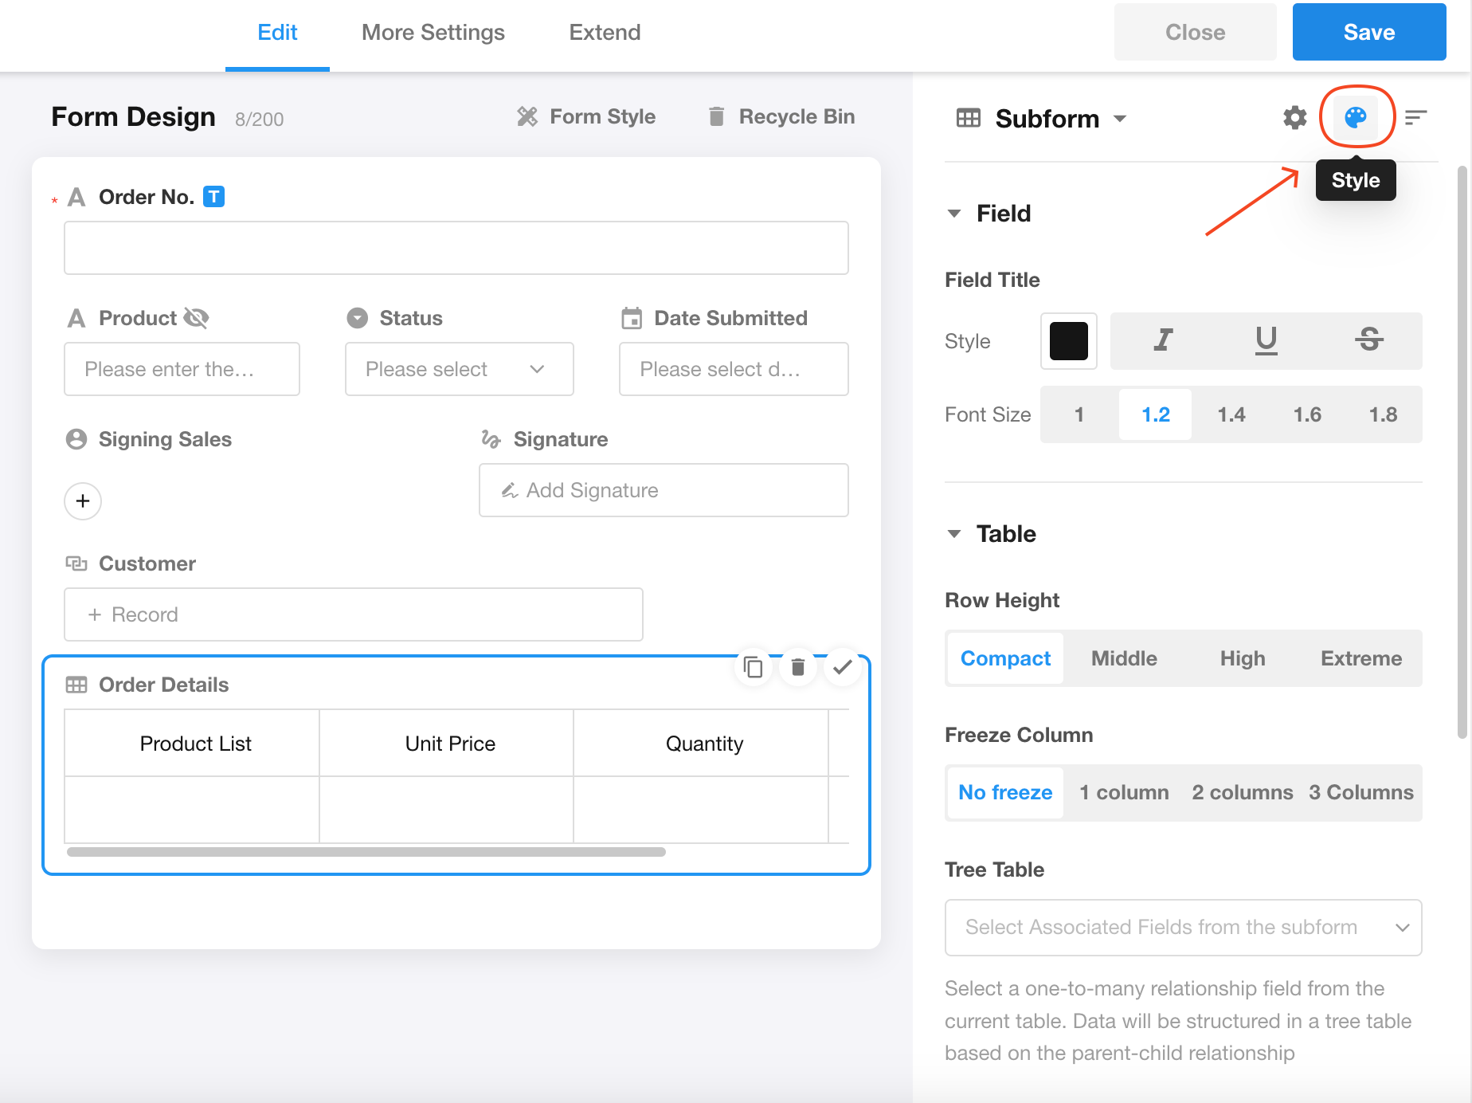Open the Style palette icon
The width and height of the screenshot is (1472, 1103).
click(x=1355, y=117)
